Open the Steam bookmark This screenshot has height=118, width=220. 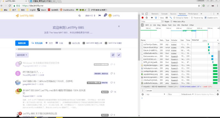pos(42,10)
